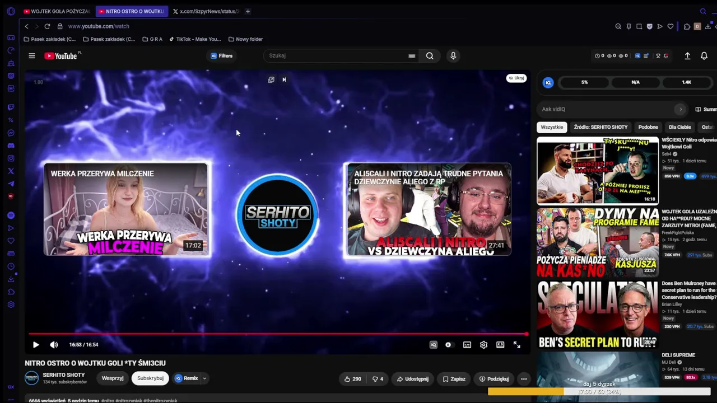Select the Wszystkie filter chip
717x403 pixels.
552,127
